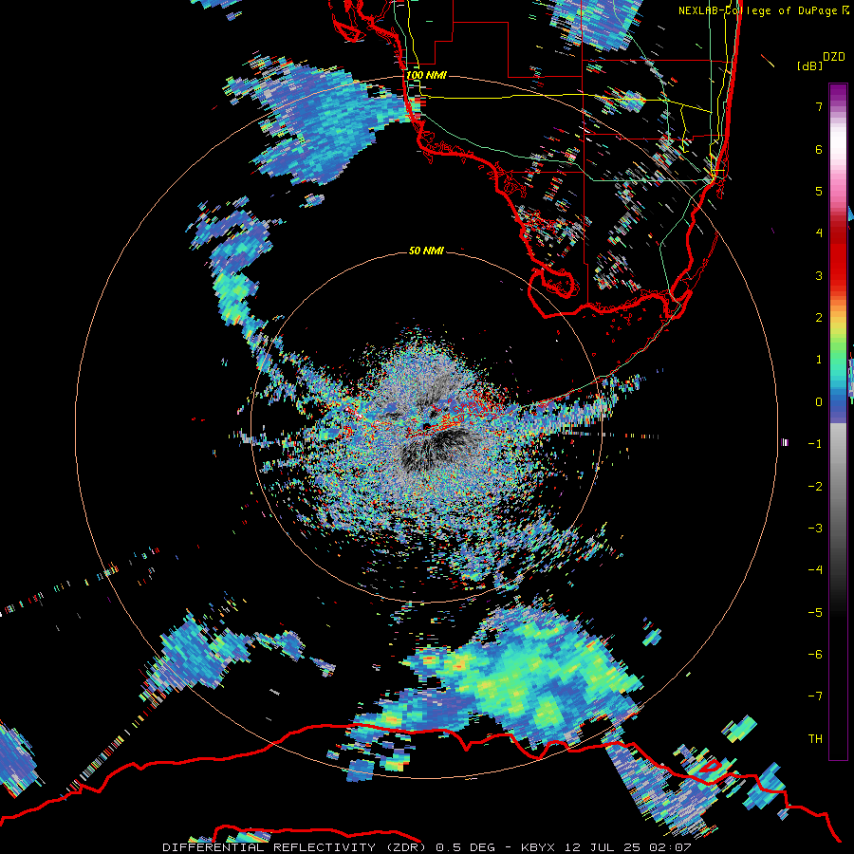Select the -5 value on the scale
This screenshot has width=854, height=854.
pos(815,612)
